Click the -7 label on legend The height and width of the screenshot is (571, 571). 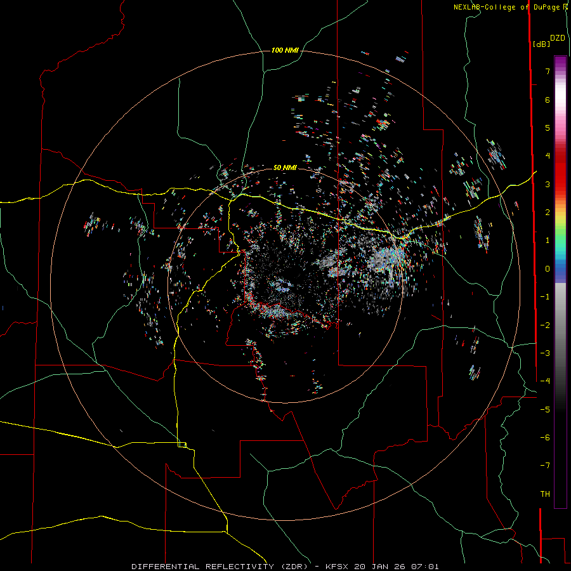coord(545,466)
